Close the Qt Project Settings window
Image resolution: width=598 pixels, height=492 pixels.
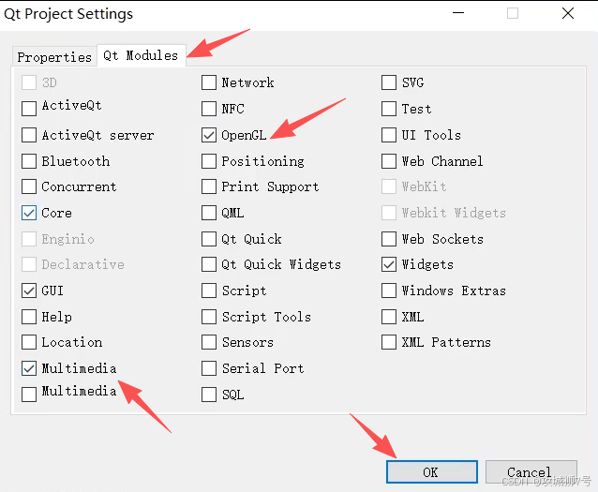568,13
